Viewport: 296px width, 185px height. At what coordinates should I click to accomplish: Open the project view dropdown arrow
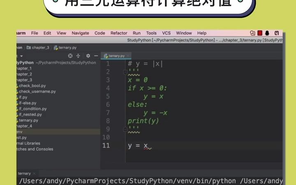point(21,56)
